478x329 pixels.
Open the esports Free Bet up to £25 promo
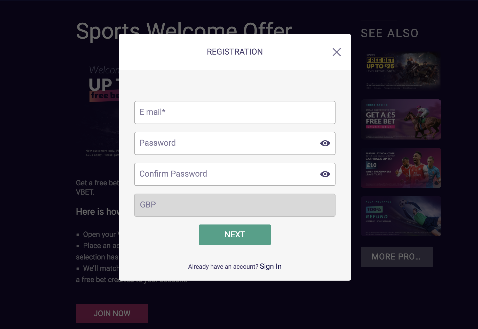coord(401,71)
